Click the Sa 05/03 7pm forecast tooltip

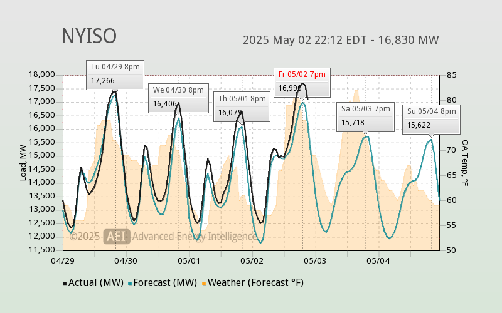point(366,117)
